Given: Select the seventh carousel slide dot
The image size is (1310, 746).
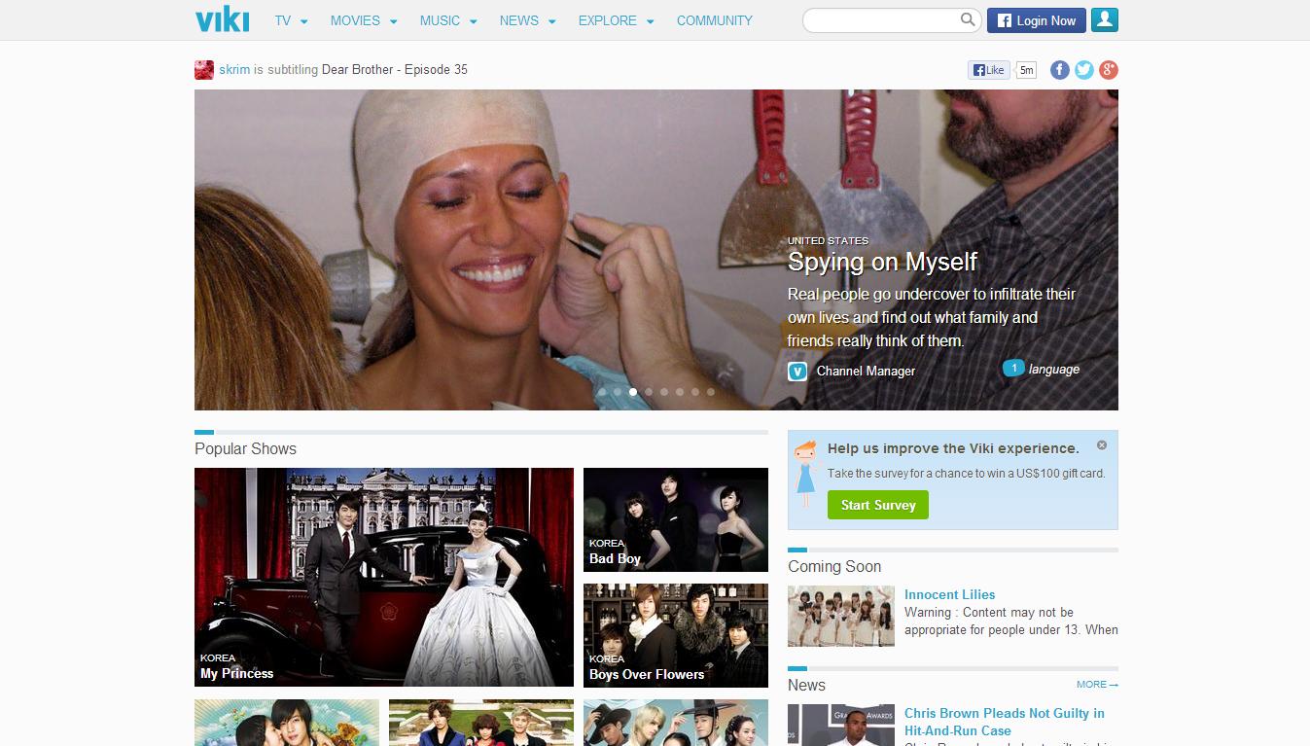Looking at the screenshot, I should point(695,392).
